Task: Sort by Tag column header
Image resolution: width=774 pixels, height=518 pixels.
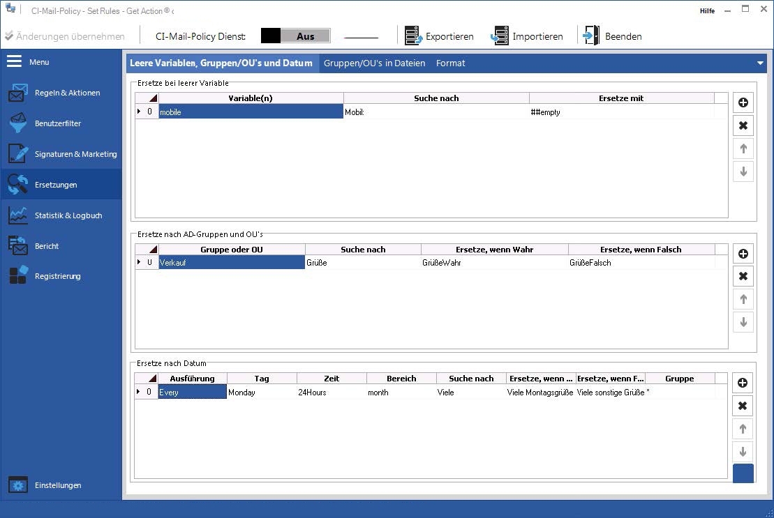Action: [262, 379]
